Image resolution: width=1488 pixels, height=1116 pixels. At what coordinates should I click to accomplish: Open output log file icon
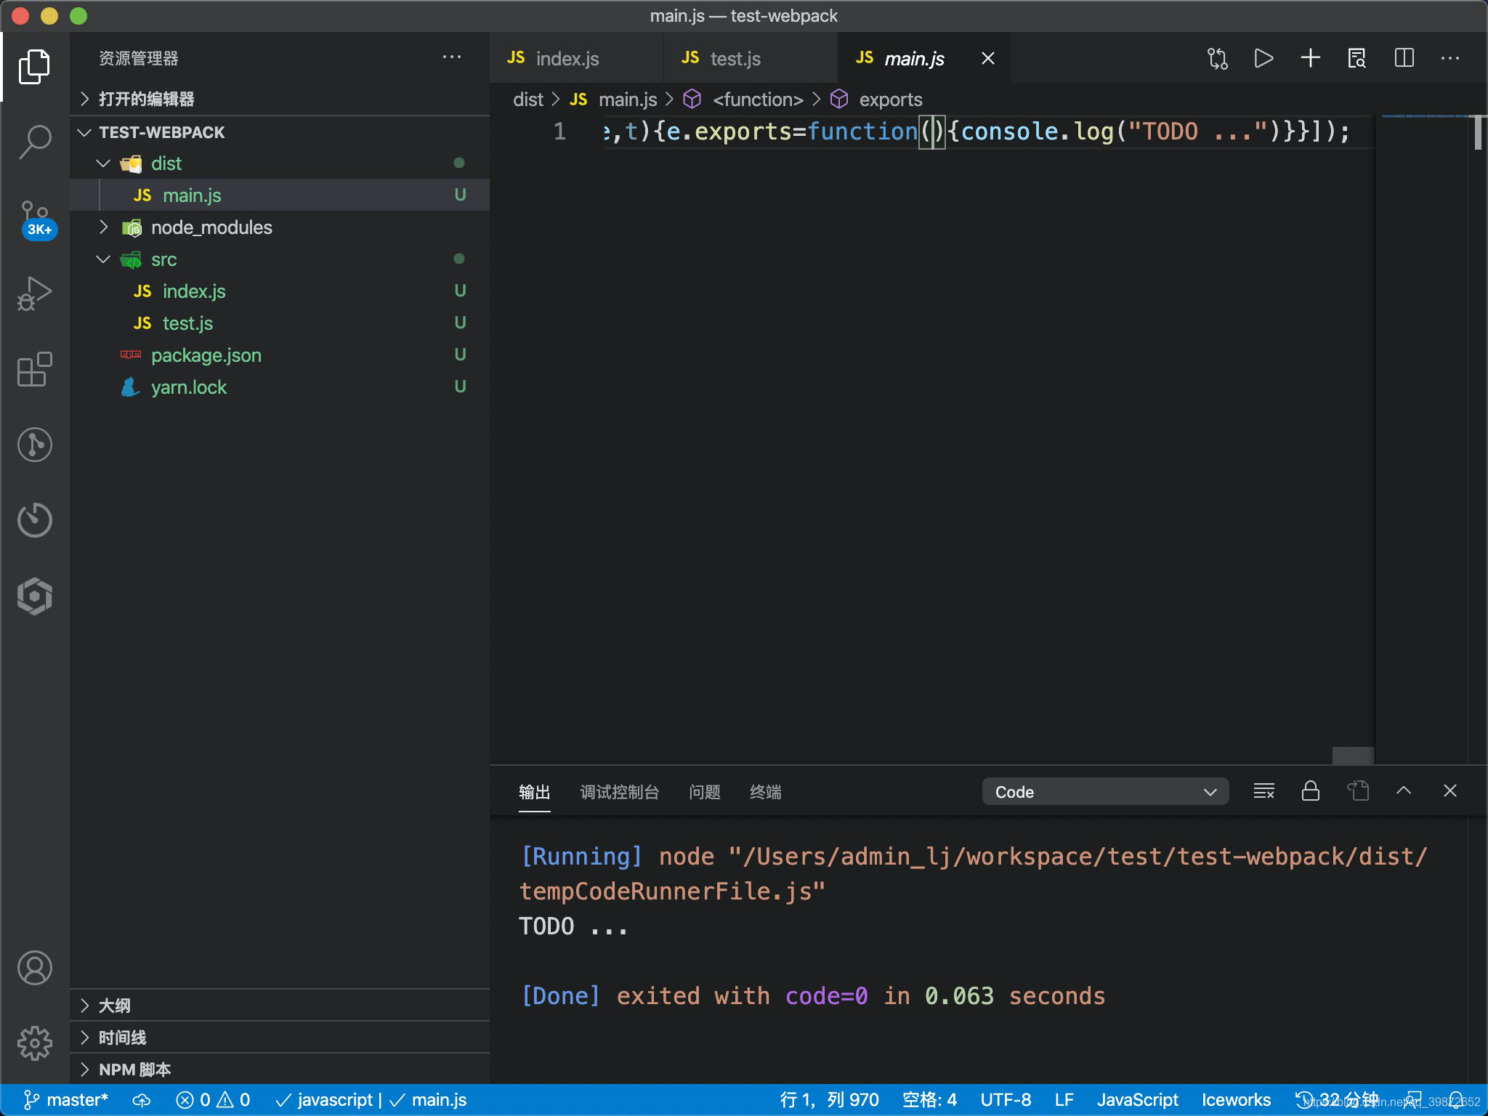[1357, 791]
